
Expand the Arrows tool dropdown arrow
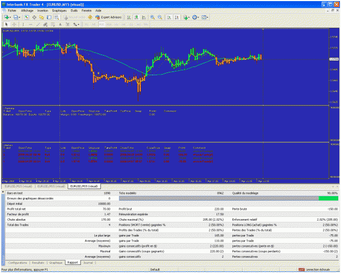(79, 25)
